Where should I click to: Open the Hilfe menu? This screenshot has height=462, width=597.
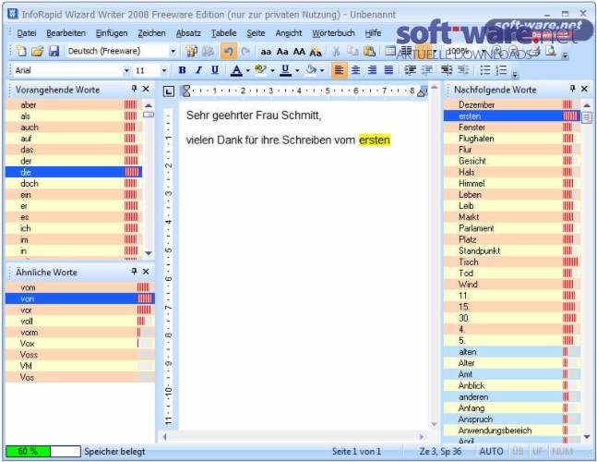[x=373, y=33]
